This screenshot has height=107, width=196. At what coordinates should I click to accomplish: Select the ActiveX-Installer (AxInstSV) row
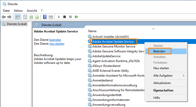point(111,37)
